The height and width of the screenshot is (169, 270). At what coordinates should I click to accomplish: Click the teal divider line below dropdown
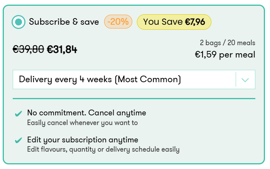pyautogui.click(x=134, y=98)
